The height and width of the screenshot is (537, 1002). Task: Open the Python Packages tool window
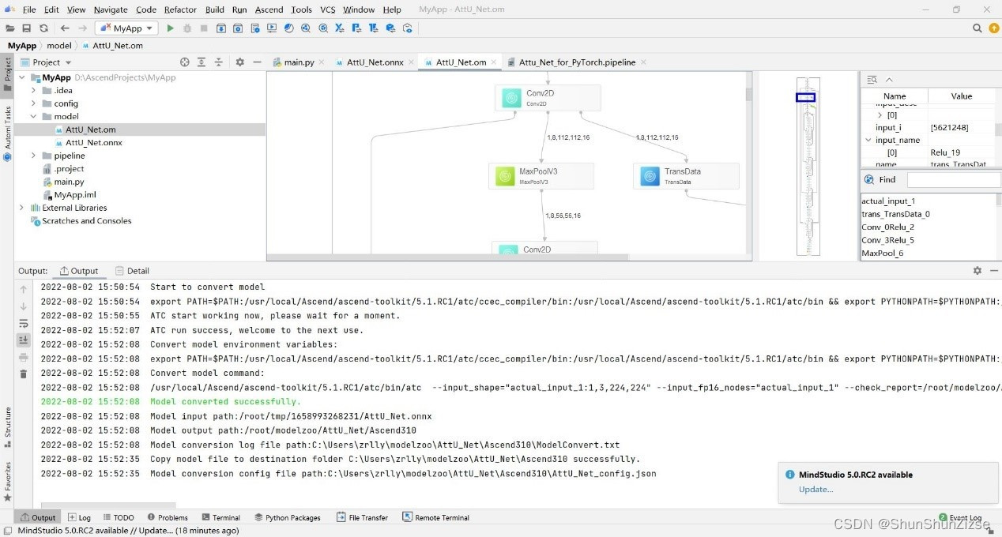point(288,518)
